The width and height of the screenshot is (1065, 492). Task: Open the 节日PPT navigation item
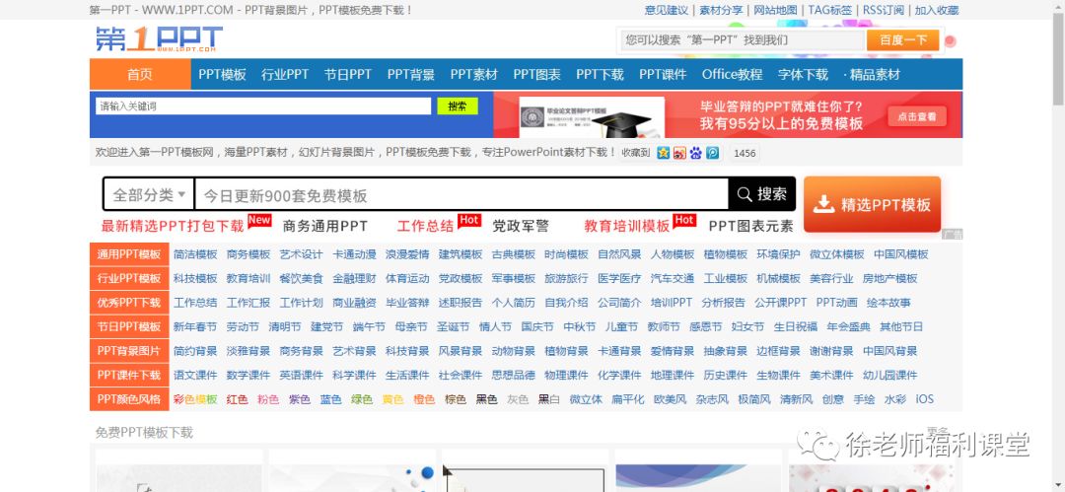(x=348, y=75)
